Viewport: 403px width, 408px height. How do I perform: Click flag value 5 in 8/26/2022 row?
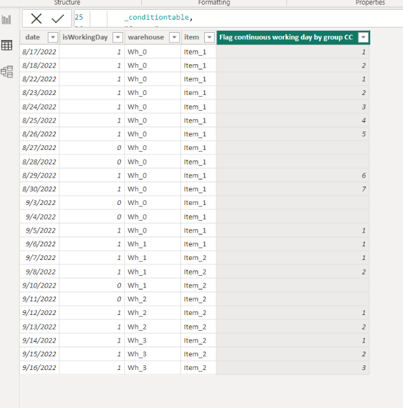click(292, 134)
